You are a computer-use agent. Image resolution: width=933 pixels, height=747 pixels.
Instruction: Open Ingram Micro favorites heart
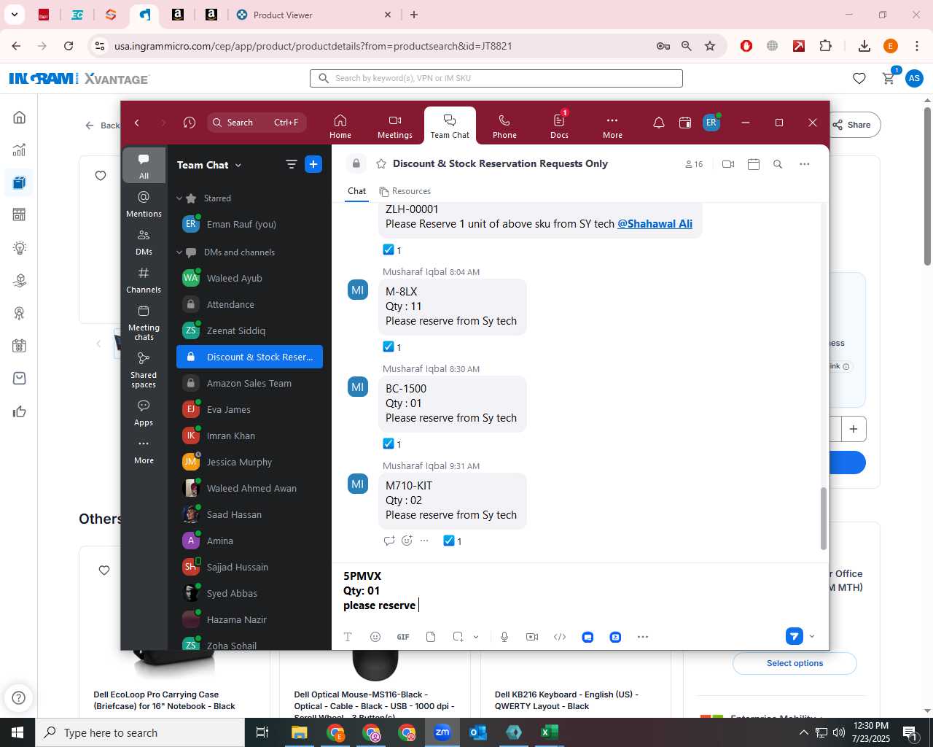859,78
